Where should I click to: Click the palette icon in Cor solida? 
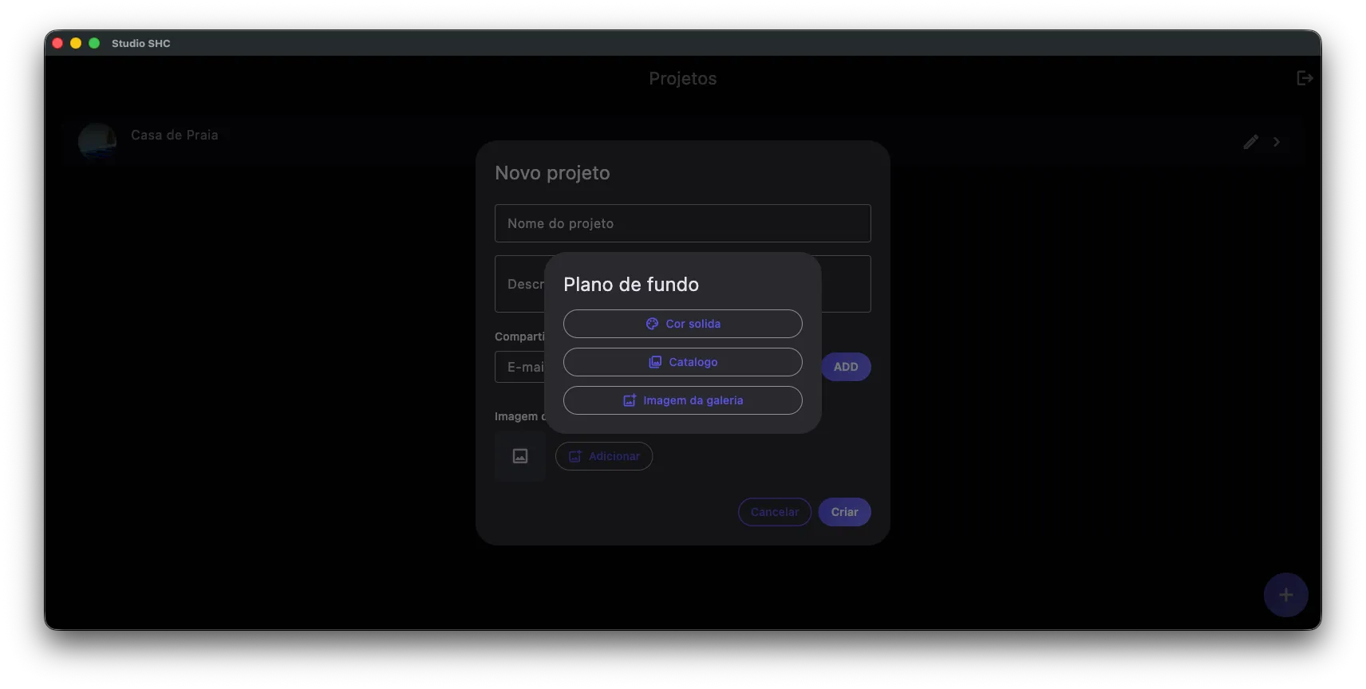652,324
